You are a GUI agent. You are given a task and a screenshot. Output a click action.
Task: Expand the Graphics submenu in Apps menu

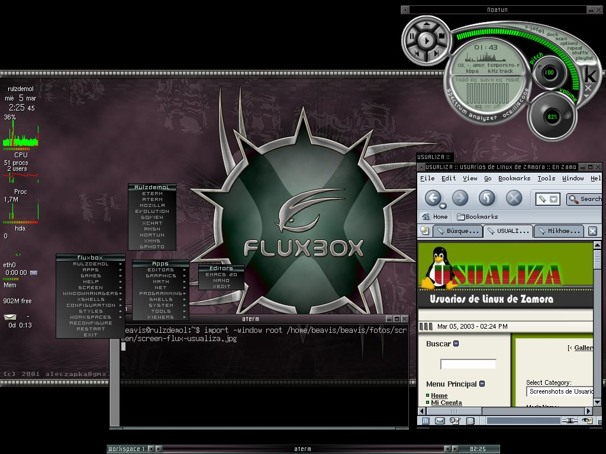[161, 275]
